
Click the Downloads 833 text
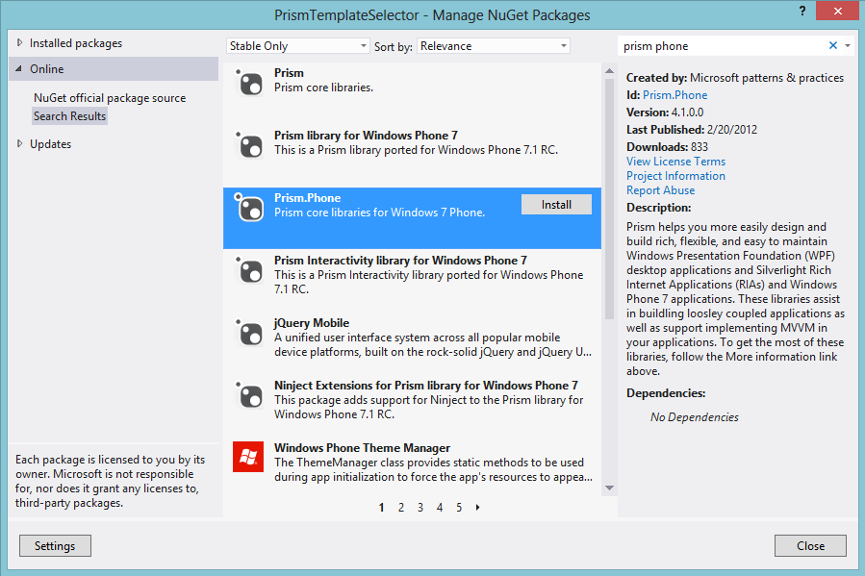667,146
